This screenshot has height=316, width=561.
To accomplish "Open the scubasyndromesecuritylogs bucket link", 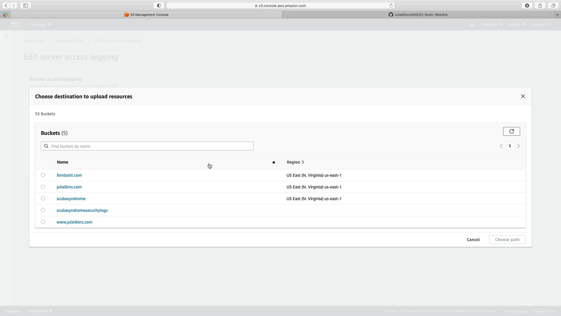I will pyautogui.click(x=82, y=210).
